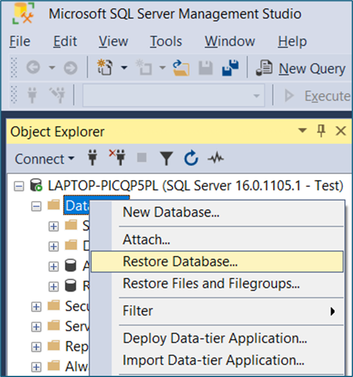Viewport: 353px width, 377px height.
Task: Open the Add New Item dropdown arrow
Action: tap(162, 68)
